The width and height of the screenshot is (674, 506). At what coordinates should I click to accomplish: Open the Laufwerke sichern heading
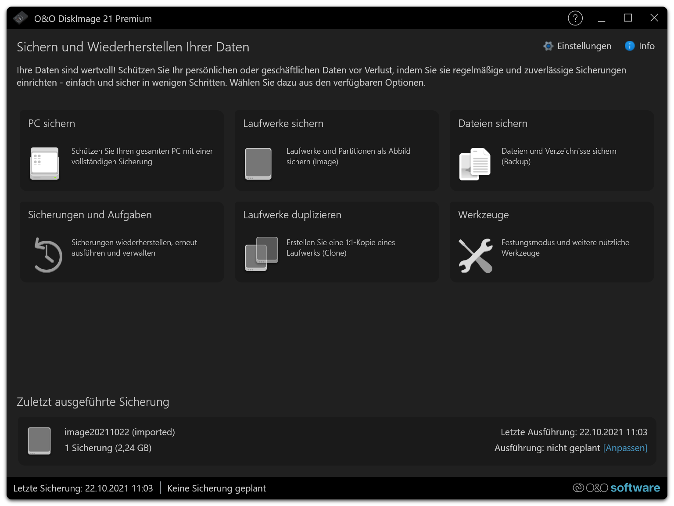coord(283,123)
